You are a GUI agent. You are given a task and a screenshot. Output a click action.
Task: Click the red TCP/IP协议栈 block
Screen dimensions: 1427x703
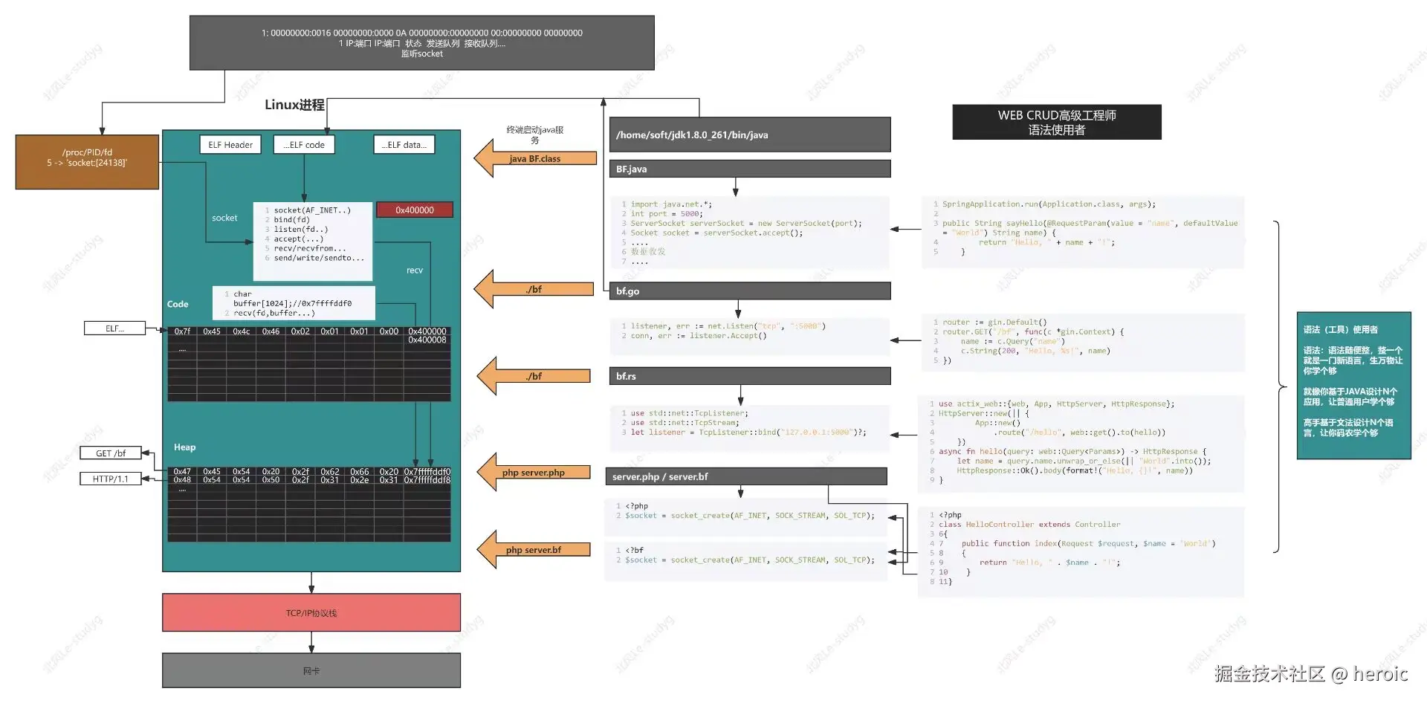(x=311, y=613)
